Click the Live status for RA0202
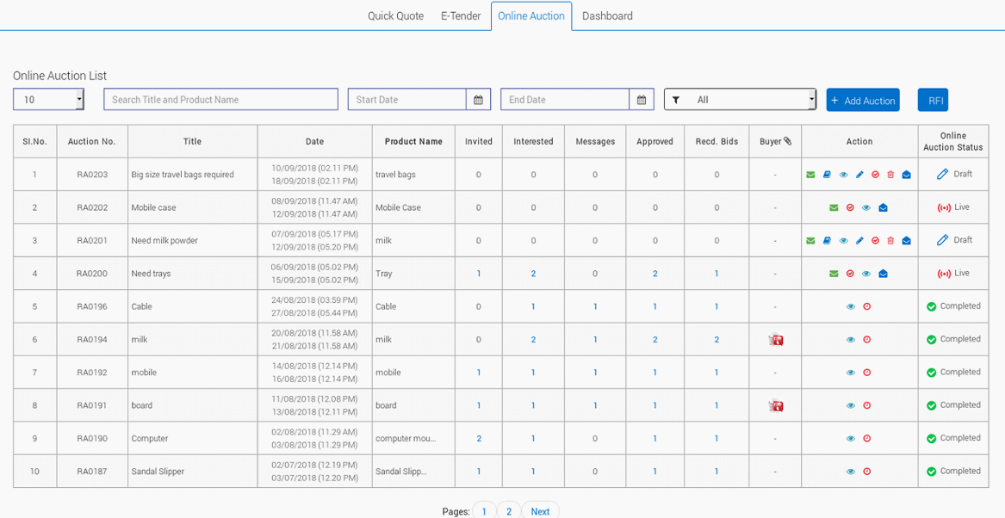1005x518 pixels. click(953, 207)
